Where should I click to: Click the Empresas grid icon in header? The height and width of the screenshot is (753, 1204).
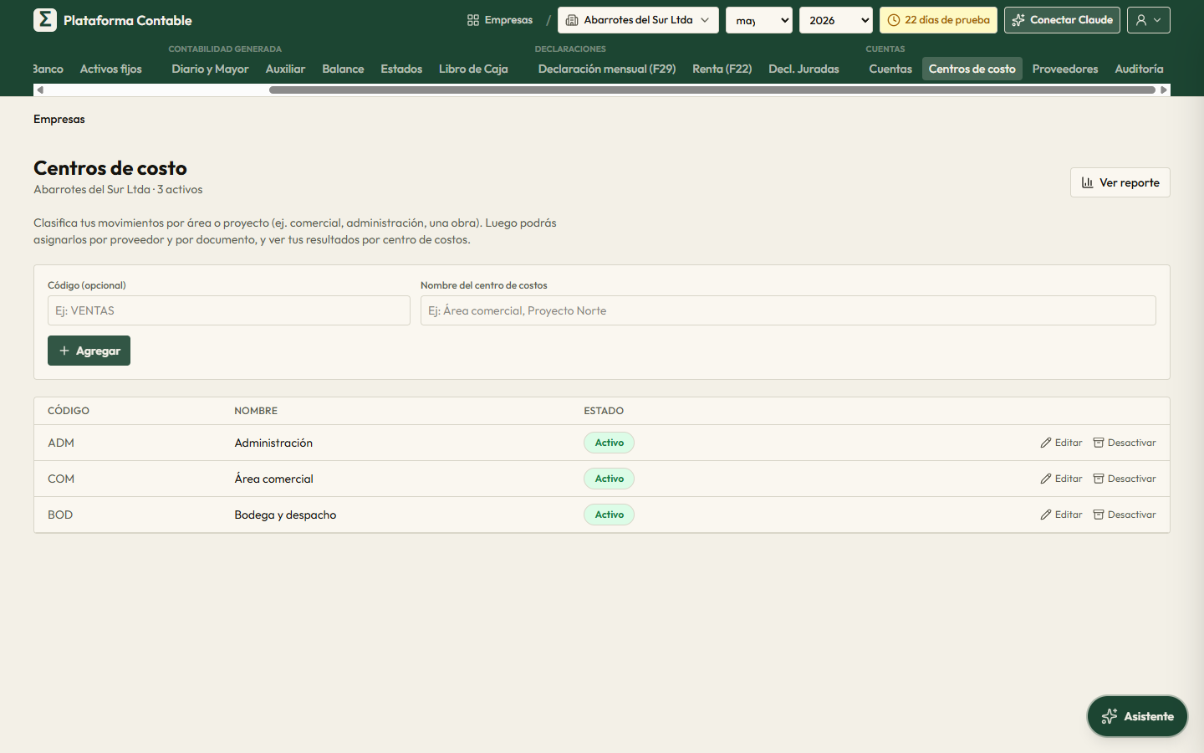(473, 20)
